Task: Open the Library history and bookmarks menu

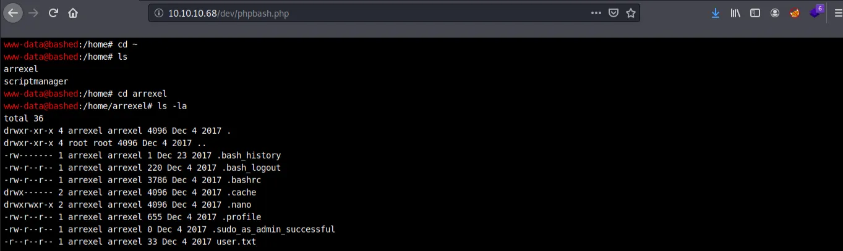Action: pos(735,13)
